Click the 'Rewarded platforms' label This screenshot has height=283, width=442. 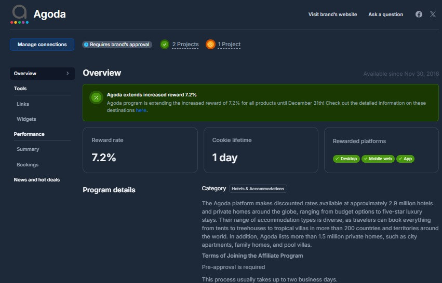(x=359, y=141)
